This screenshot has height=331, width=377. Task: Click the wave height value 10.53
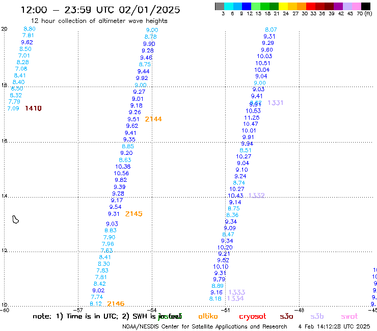tap(253, 111)
